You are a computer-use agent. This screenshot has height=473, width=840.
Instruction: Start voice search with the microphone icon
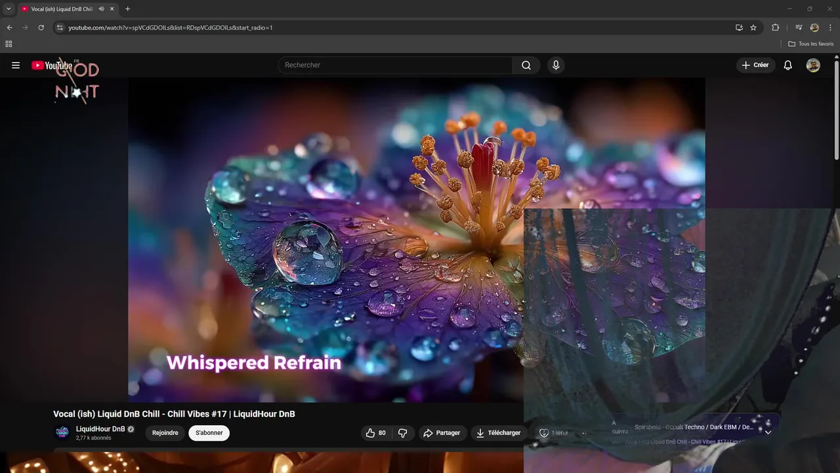tap(556, 65)
